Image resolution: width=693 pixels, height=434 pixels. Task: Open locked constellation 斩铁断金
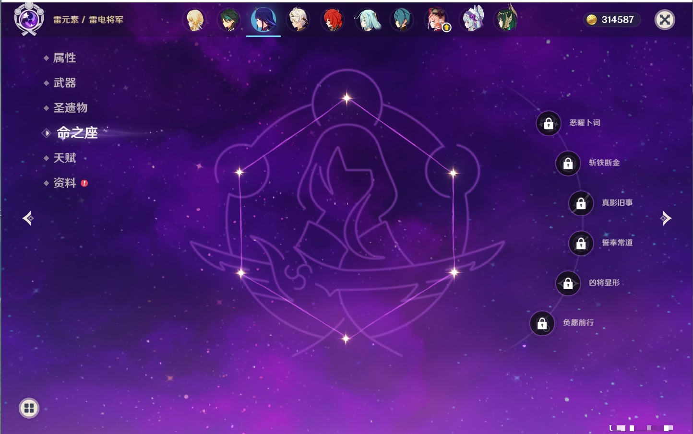pyautogui.click(x=568, y=164)
